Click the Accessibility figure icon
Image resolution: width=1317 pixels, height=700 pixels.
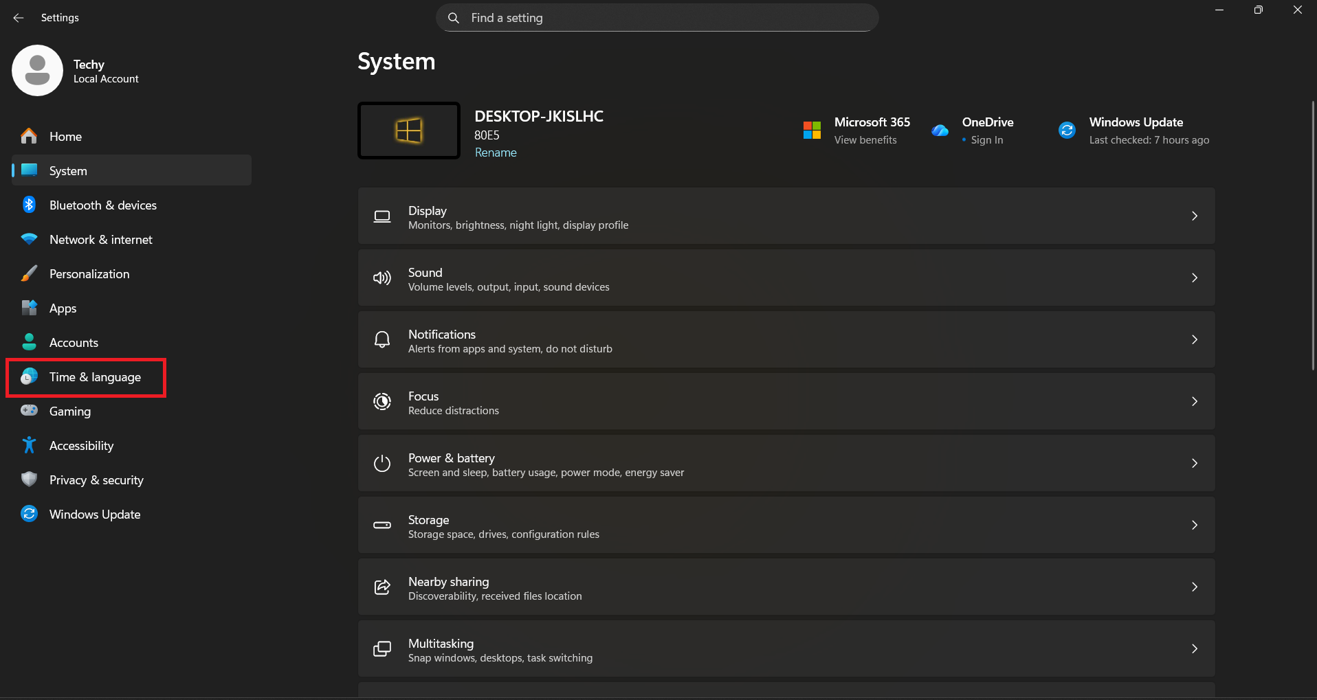[29, 445]
